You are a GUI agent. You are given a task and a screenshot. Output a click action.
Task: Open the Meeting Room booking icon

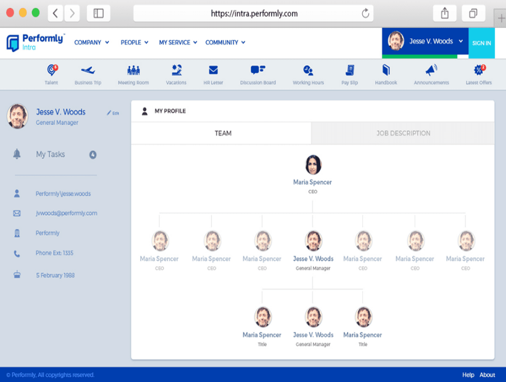133,71
